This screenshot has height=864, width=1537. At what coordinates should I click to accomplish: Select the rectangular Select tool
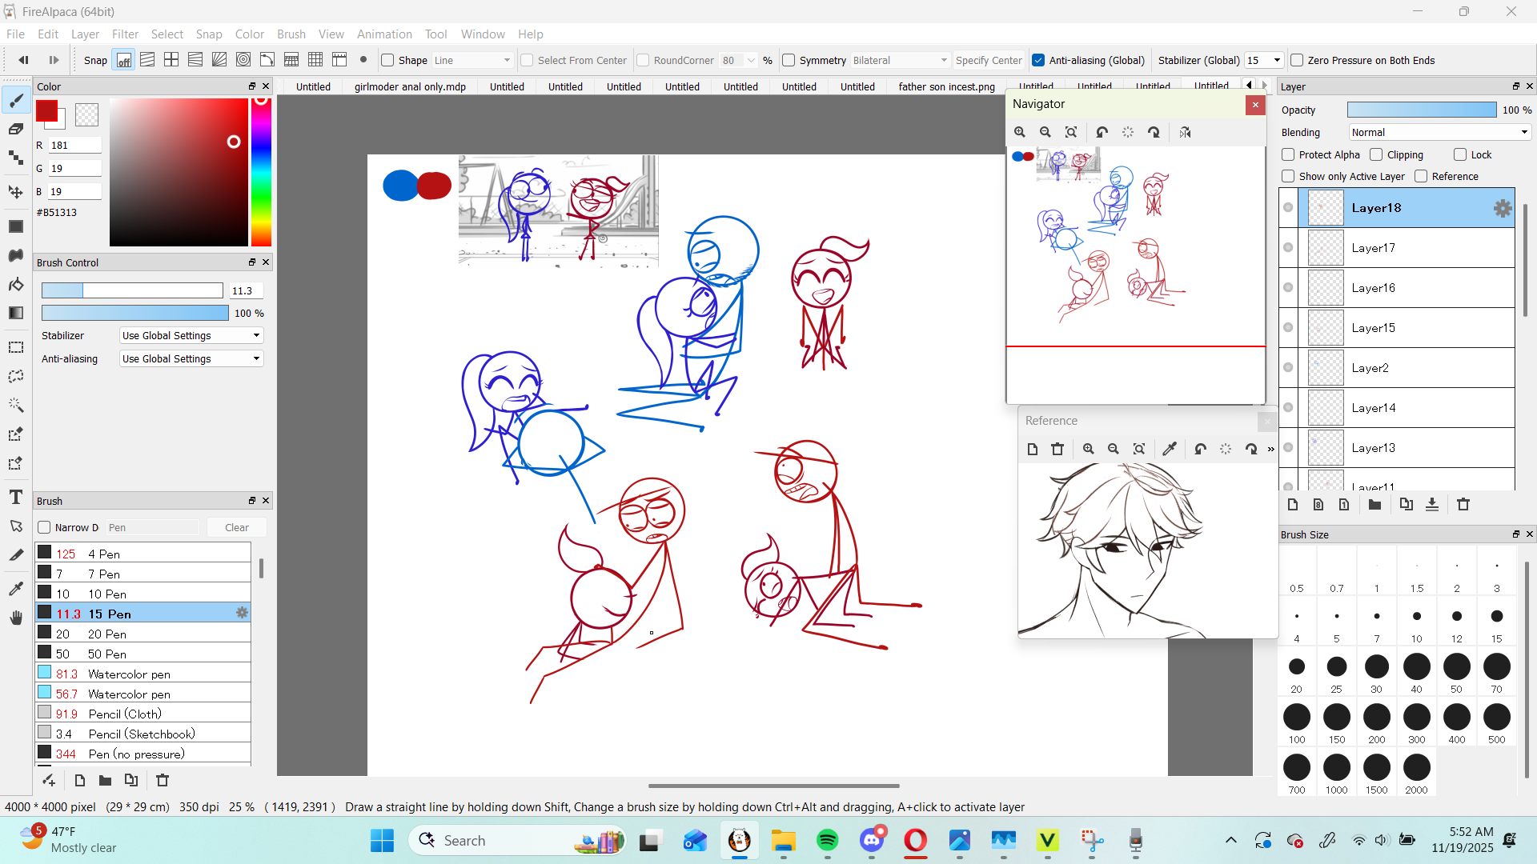tap(16, 347)
